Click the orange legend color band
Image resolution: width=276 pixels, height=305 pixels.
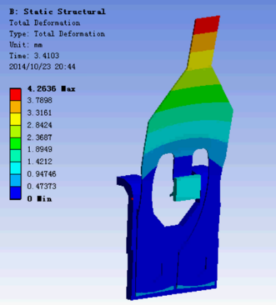tap(16, 107)
